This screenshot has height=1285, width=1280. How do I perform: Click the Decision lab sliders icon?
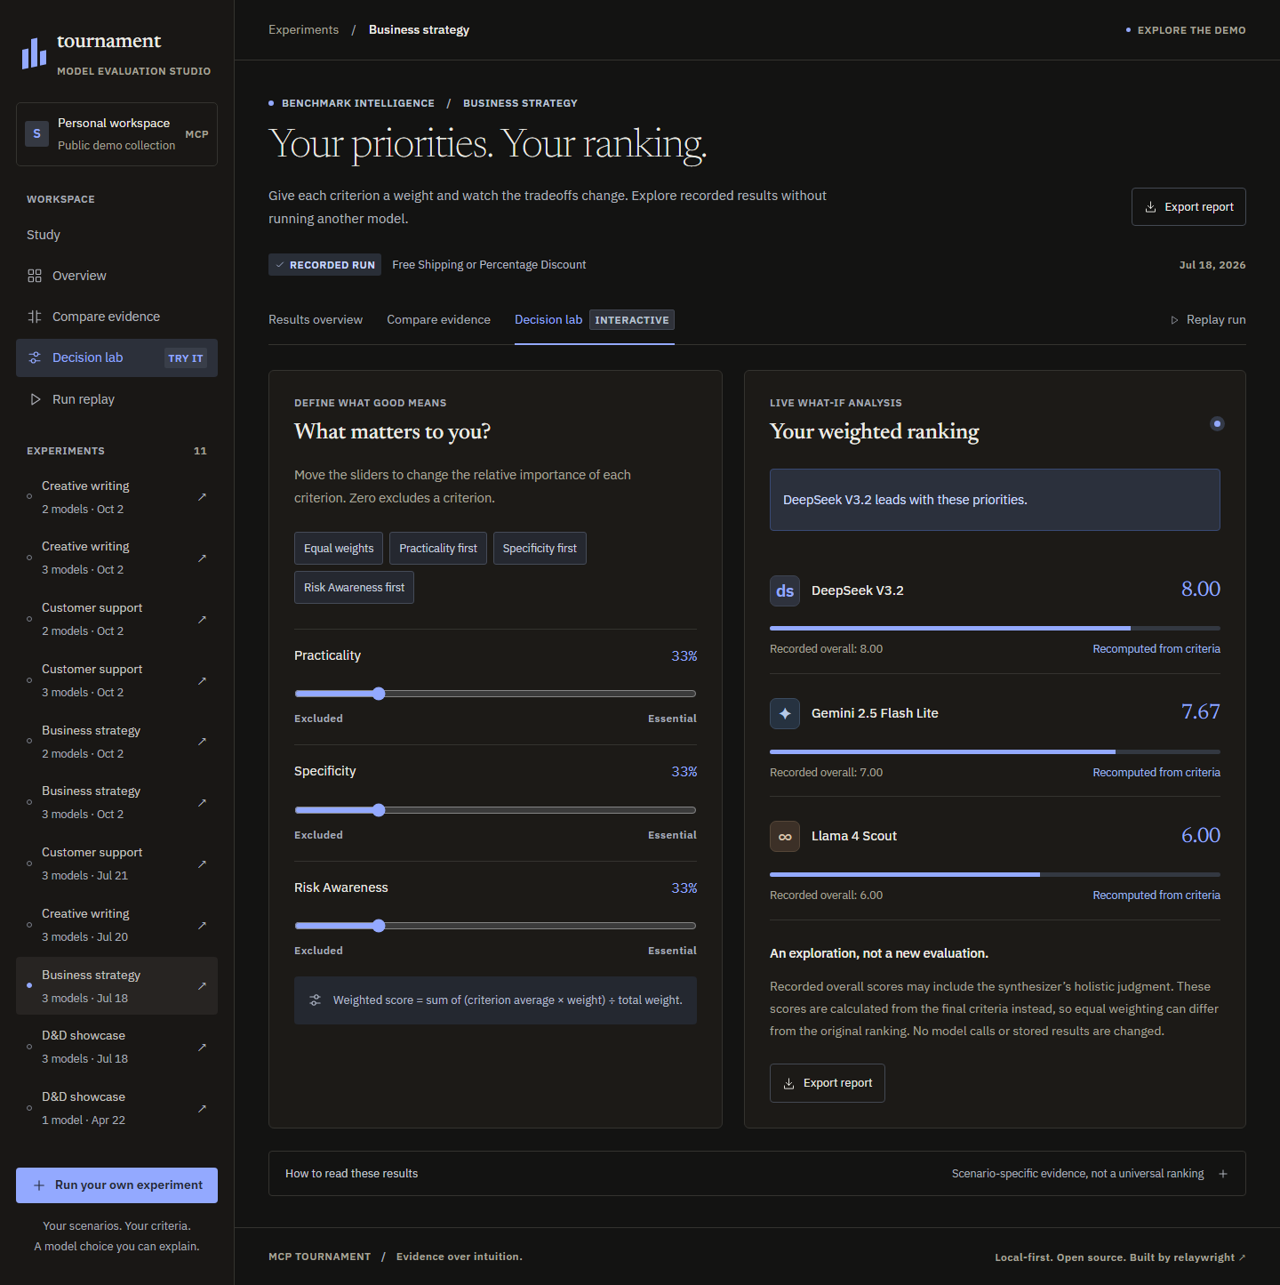pyautogui.click(x=35, y=357)
